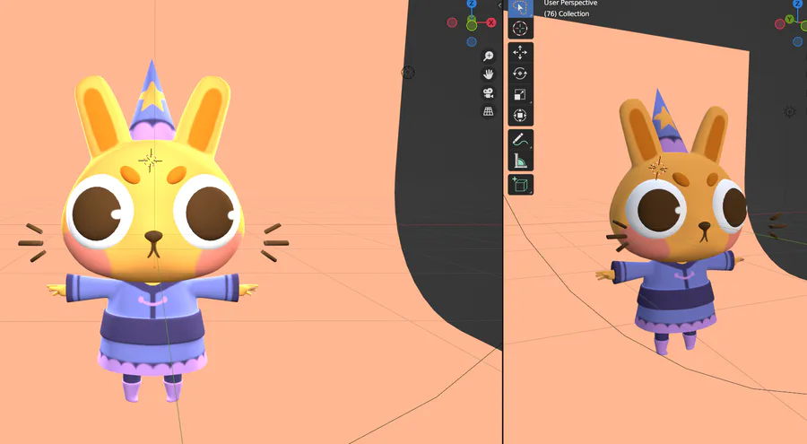Click the "User Perspective" overlay text
This screenshot has width=807, height=444.
tap(570, 3)
